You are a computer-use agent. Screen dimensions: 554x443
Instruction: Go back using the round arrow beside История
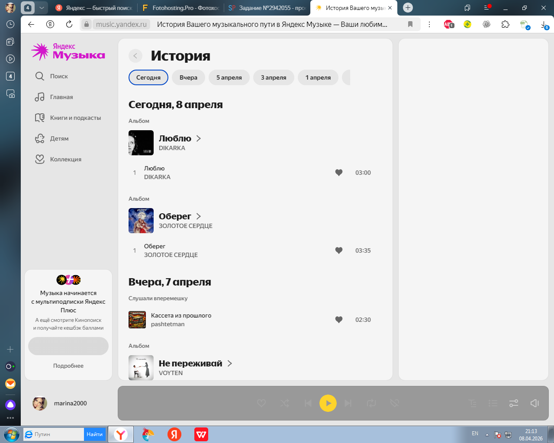(135, 56)
